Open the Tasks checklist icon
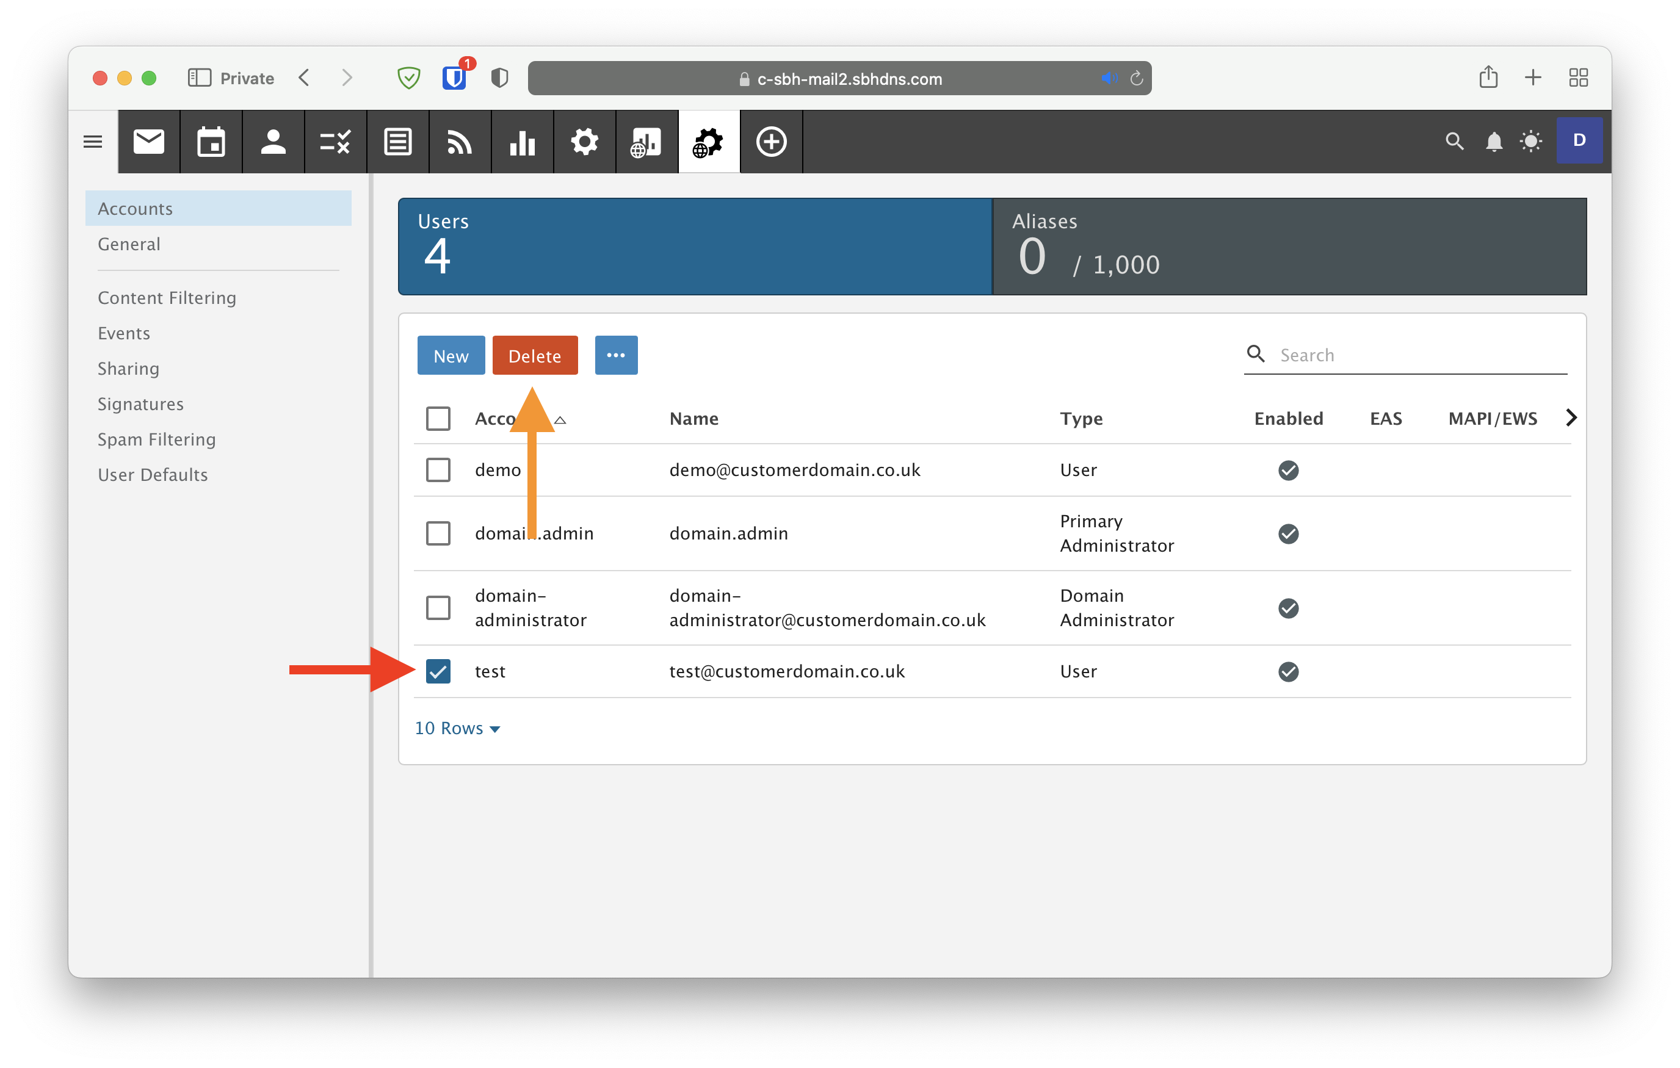 335,142
